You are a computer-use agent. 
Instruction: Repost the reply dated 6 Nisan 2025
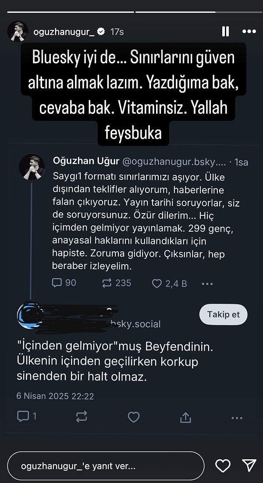coord(81,417)
